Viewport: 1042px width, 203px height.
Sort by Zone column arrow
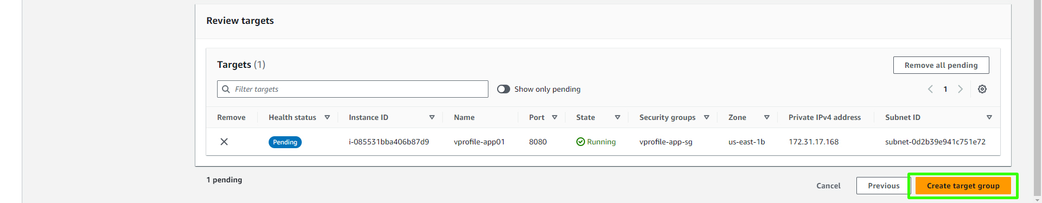(767, 117)
